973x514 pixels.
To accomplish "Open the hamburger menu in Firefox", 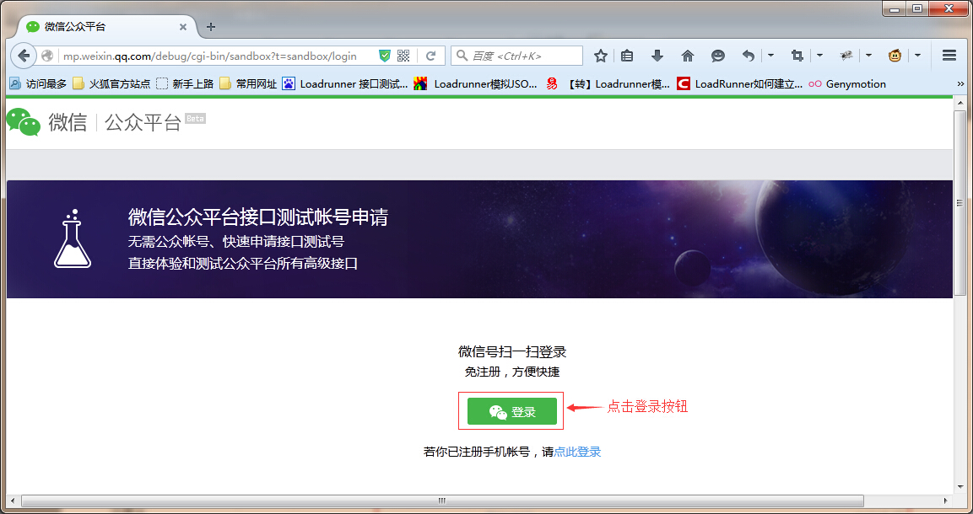I will click(x=949, y=56).
